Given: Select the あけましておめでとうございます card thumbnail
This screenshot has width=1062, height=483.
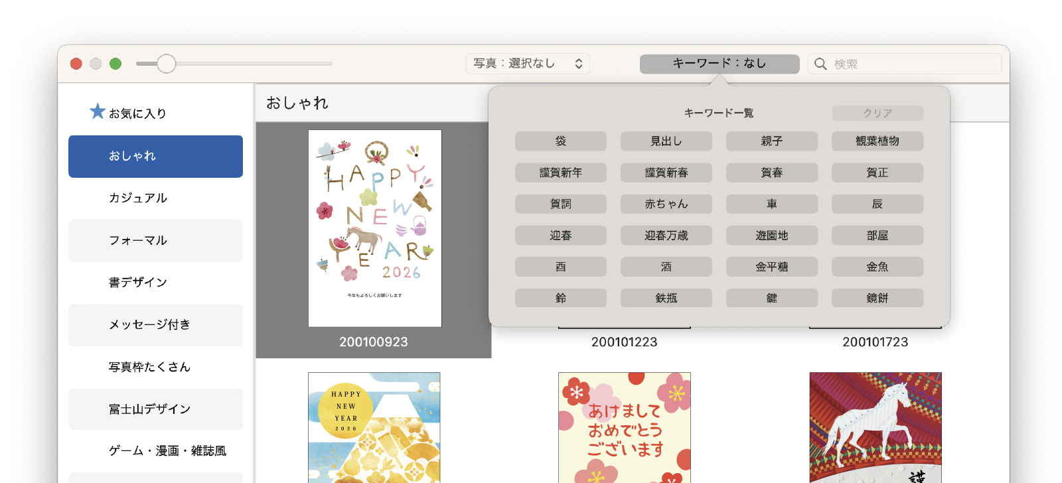Looking at the screenshot, I should point(625,427).
